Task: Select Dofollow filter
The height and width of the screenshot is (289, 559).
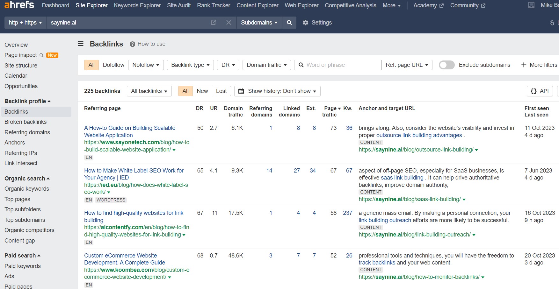Action: click(113, 65)
